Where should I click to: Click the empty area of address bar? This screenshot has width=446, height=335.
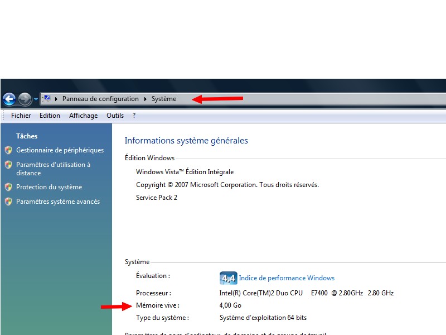pos(334,99)
